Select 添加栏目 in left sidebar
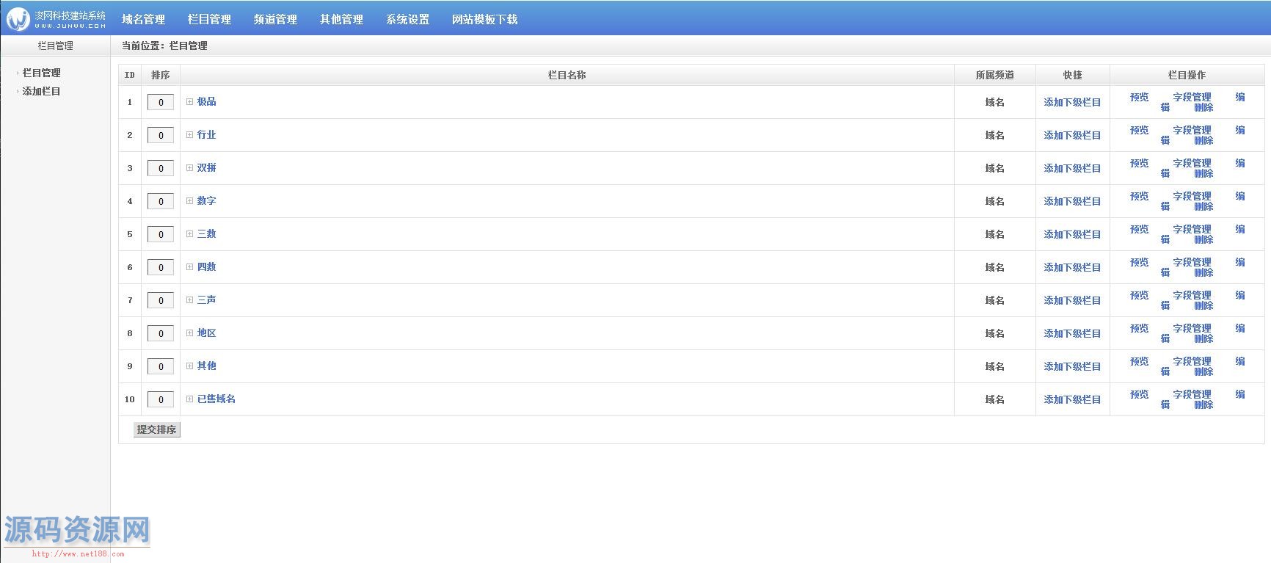 point(41,92)
